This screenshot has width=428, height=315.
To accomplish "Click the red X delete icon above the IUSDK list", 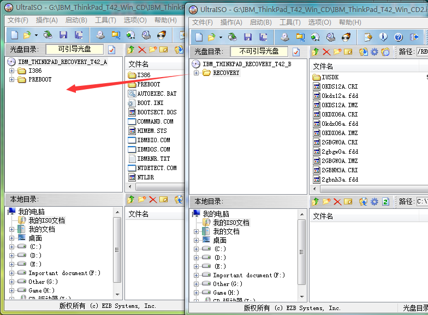I will coord(326,51).
